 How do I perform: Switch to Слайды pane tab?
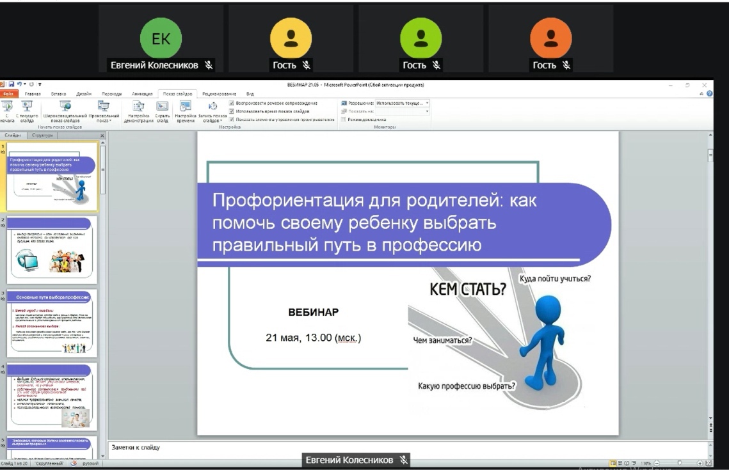(x=13, y=135)
